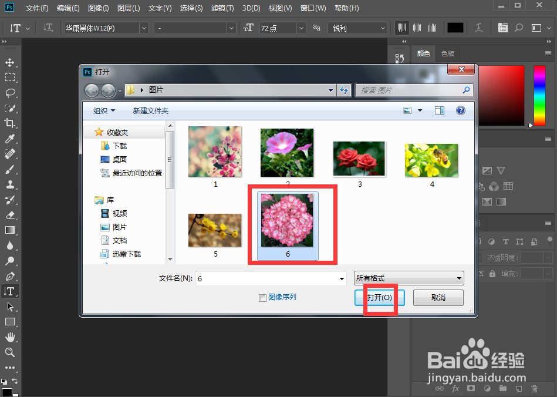Viewport: 557px width, 397px height.
Task: Select the History Brush tool
Action: pyautogui.click(x=9, y=200)
